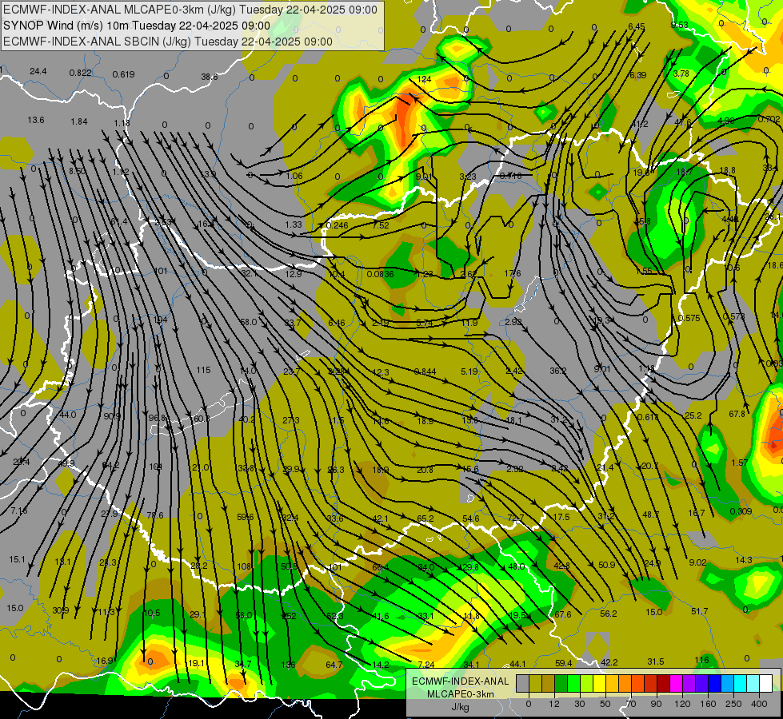Image resolution: width=783 pixels, height=719 pixels.
Task: Click the map value 44.0
Action: point(68,415)
